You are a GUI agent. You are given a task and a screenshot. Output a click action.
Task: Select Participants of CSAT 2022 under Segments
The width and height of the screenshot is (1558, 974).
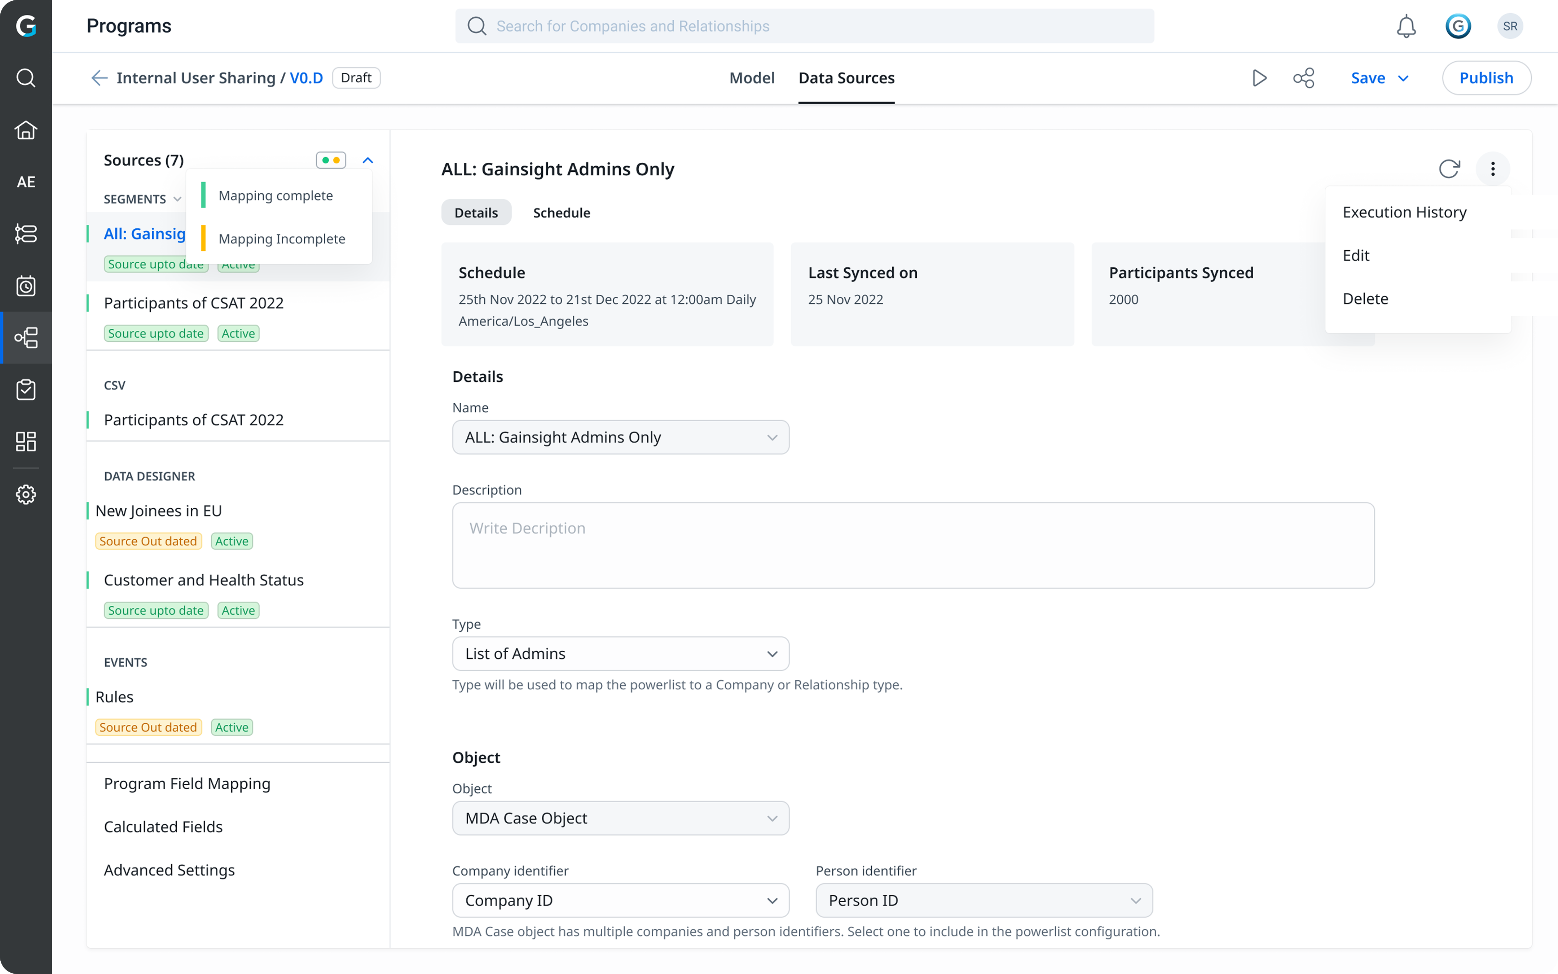[x=193, y=303]
